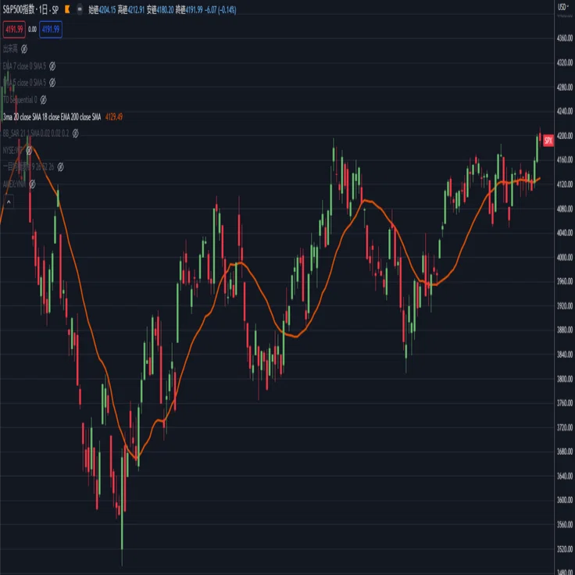
Task: Show the hidden 出来高 volume indicator
Action: click(24, 48)
